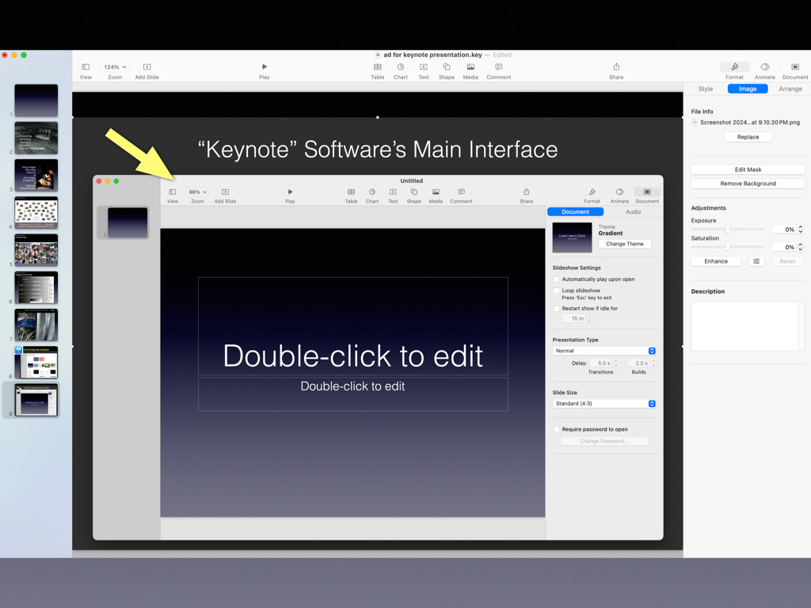Open the Shape picker in the outer toolbar
Image resolution: width=811 pixels, height=608 pixels.
click(447, 67)
